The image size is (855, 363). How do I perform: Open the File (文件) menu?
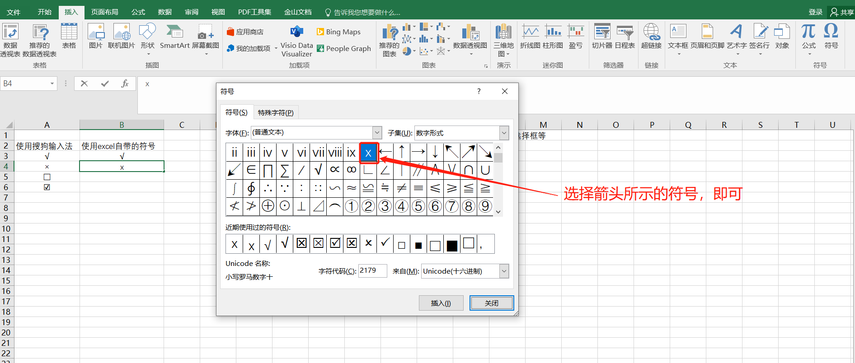click(14, 12)
